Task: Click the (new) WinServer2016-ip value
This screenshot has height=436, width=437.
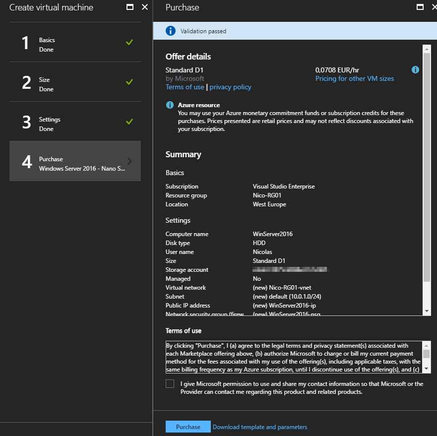Action: coord(284,305)
